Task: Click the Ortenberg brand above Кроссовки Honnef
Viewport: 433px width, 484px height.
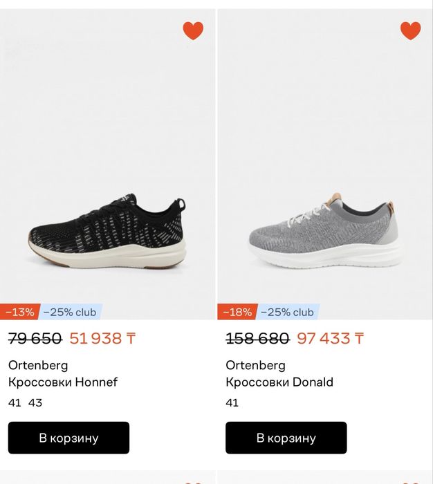Action: point(38,365)
